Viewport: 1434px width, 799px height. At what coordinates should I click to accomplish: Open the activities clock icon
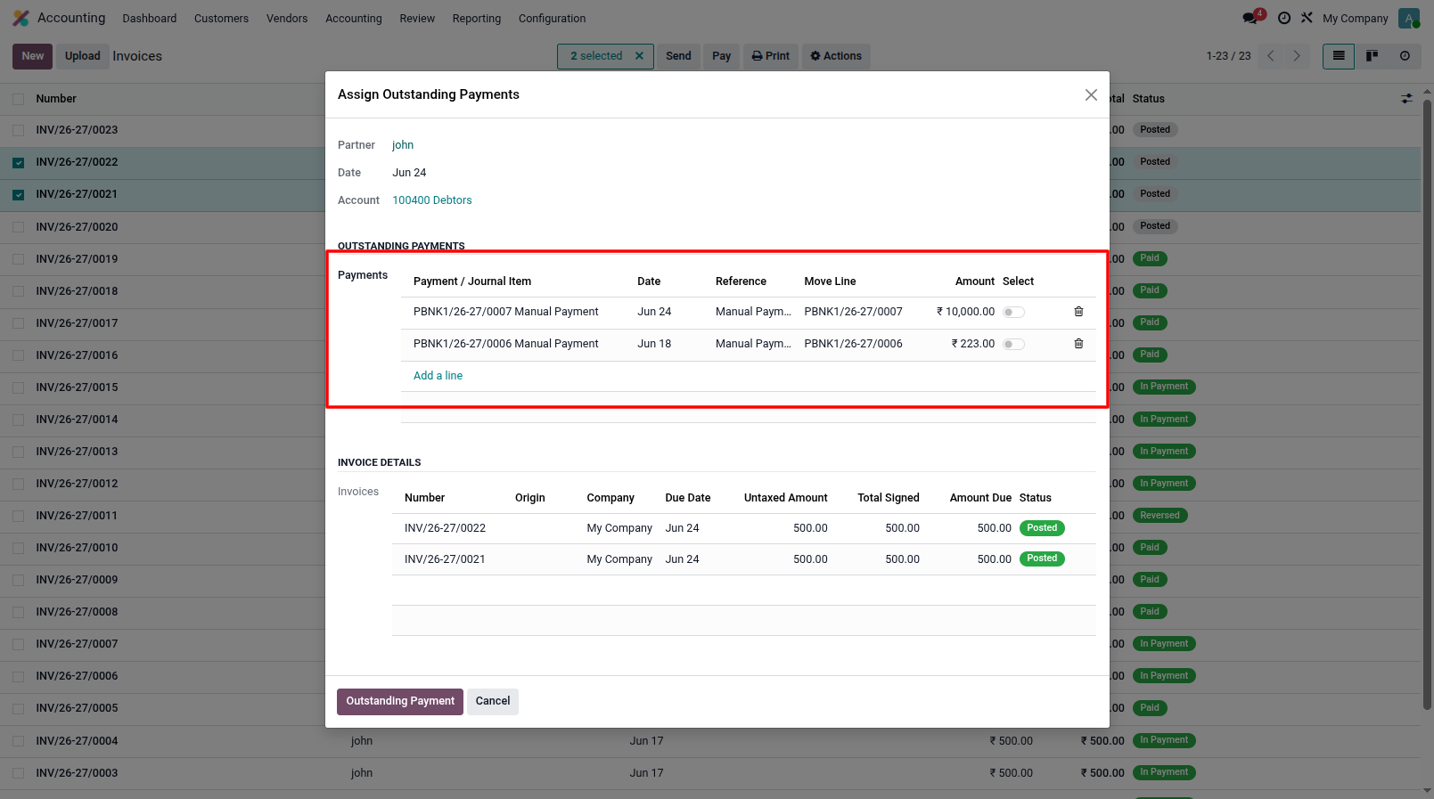1284,18
